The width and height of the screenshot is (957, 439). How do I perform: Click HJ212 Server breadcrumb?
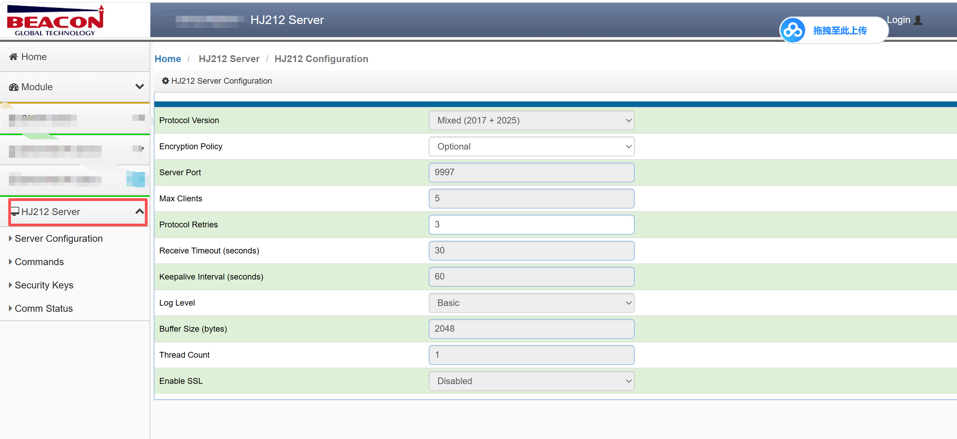coord(229,59)
